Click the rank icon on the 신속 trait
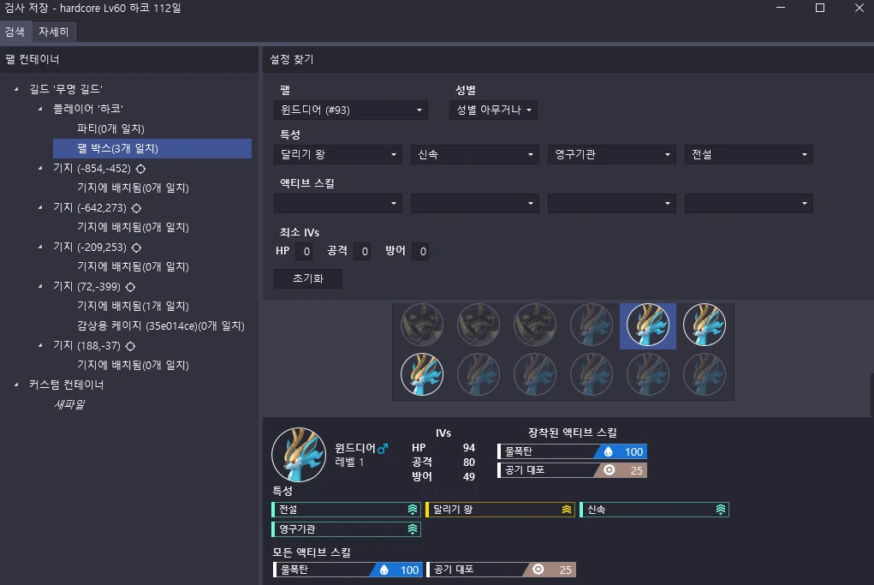 721,510
